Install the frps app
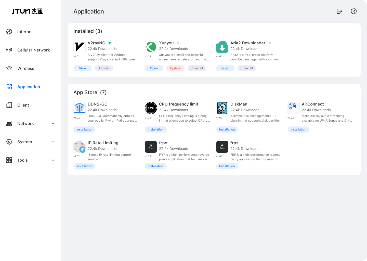Viewport: 367px width, 261px height. [x=227, y=166]
